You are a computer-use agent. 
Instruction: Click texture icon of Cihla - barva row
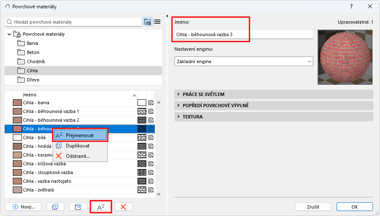151,103
